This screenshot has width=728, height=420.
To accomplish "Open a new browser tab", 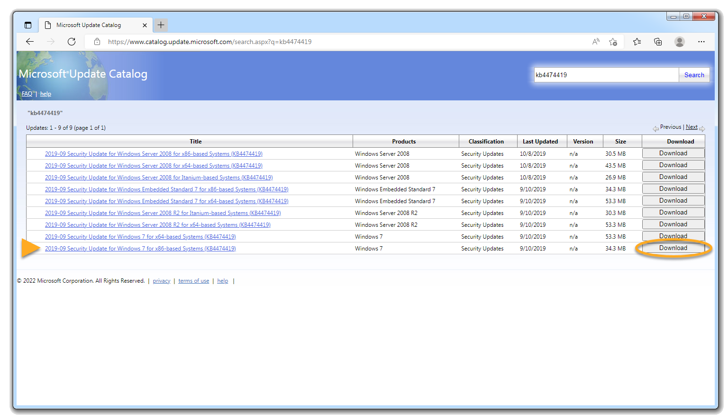I will click(161, 25).
